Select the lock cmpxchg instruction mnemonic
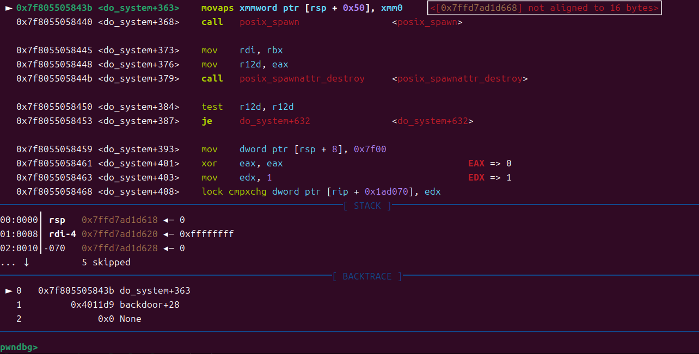The width and height of the screenshot is (699, 354). tap(234, 192)
